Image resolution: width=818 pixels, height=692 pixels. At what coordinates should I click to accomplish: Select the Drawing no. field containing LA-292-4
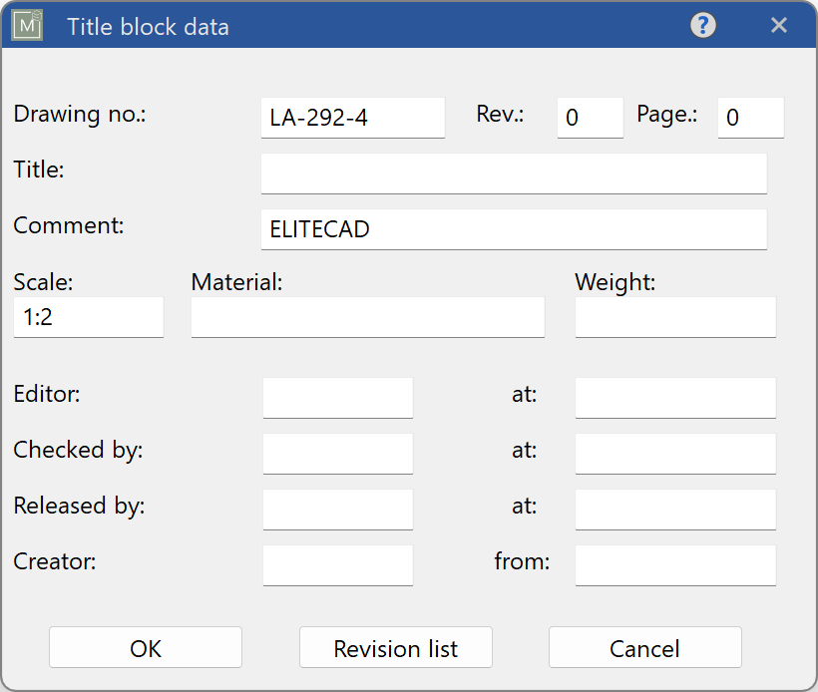(x=352, y=118)
